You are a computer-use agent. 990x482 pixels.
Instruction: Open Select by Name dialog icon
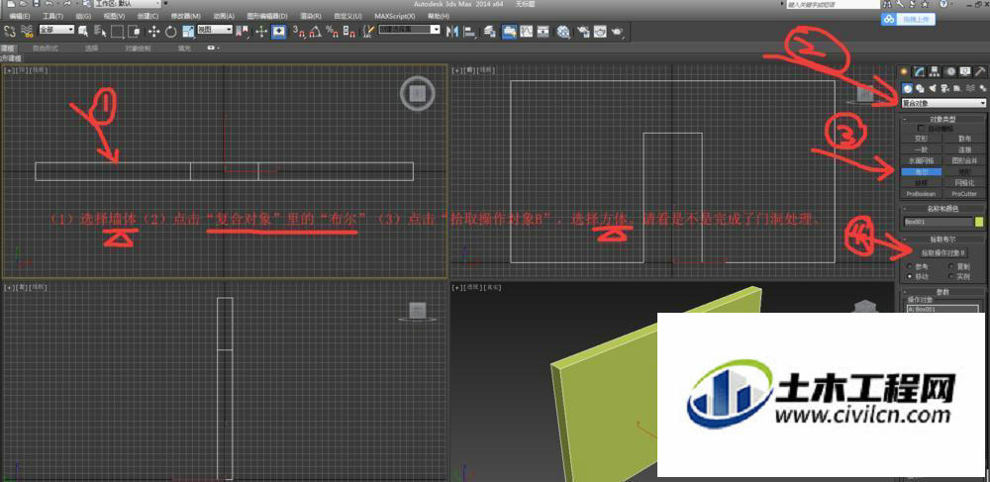point(100,31)
